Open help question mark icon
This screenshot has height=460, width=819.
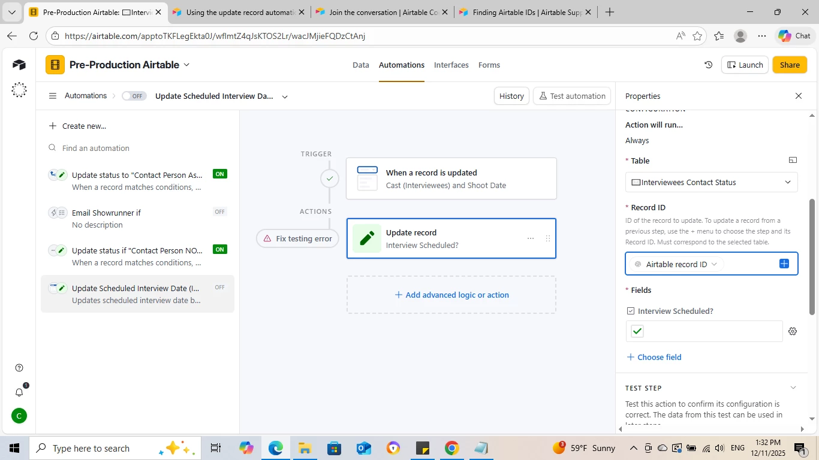[x=19, y=368]
